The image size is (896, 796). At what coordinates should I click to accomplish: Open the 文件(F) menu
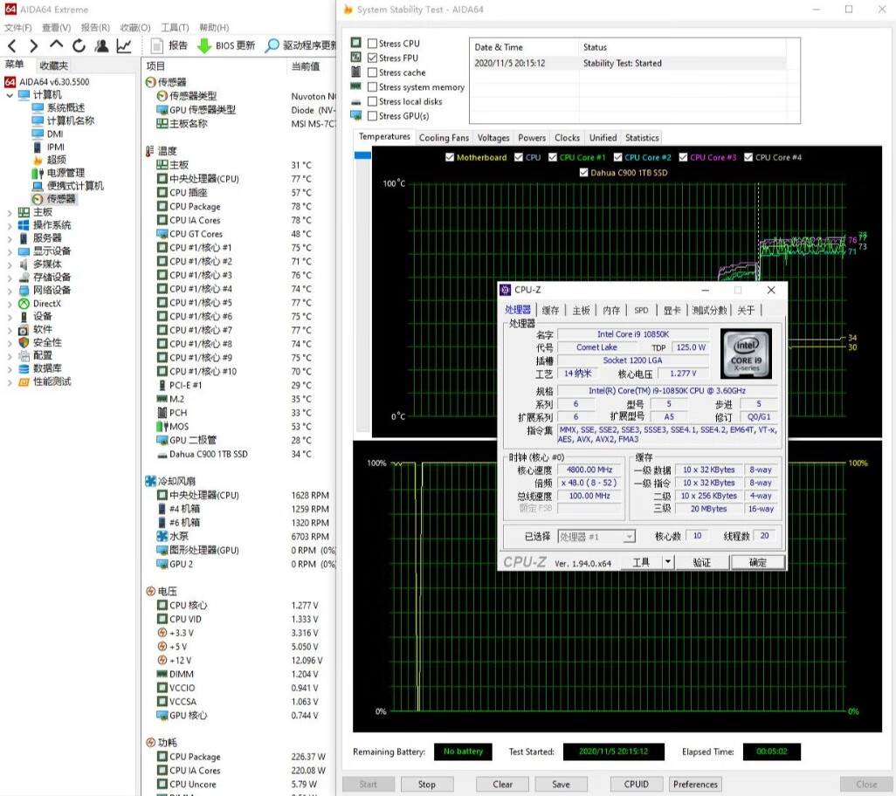click(17, 27)
